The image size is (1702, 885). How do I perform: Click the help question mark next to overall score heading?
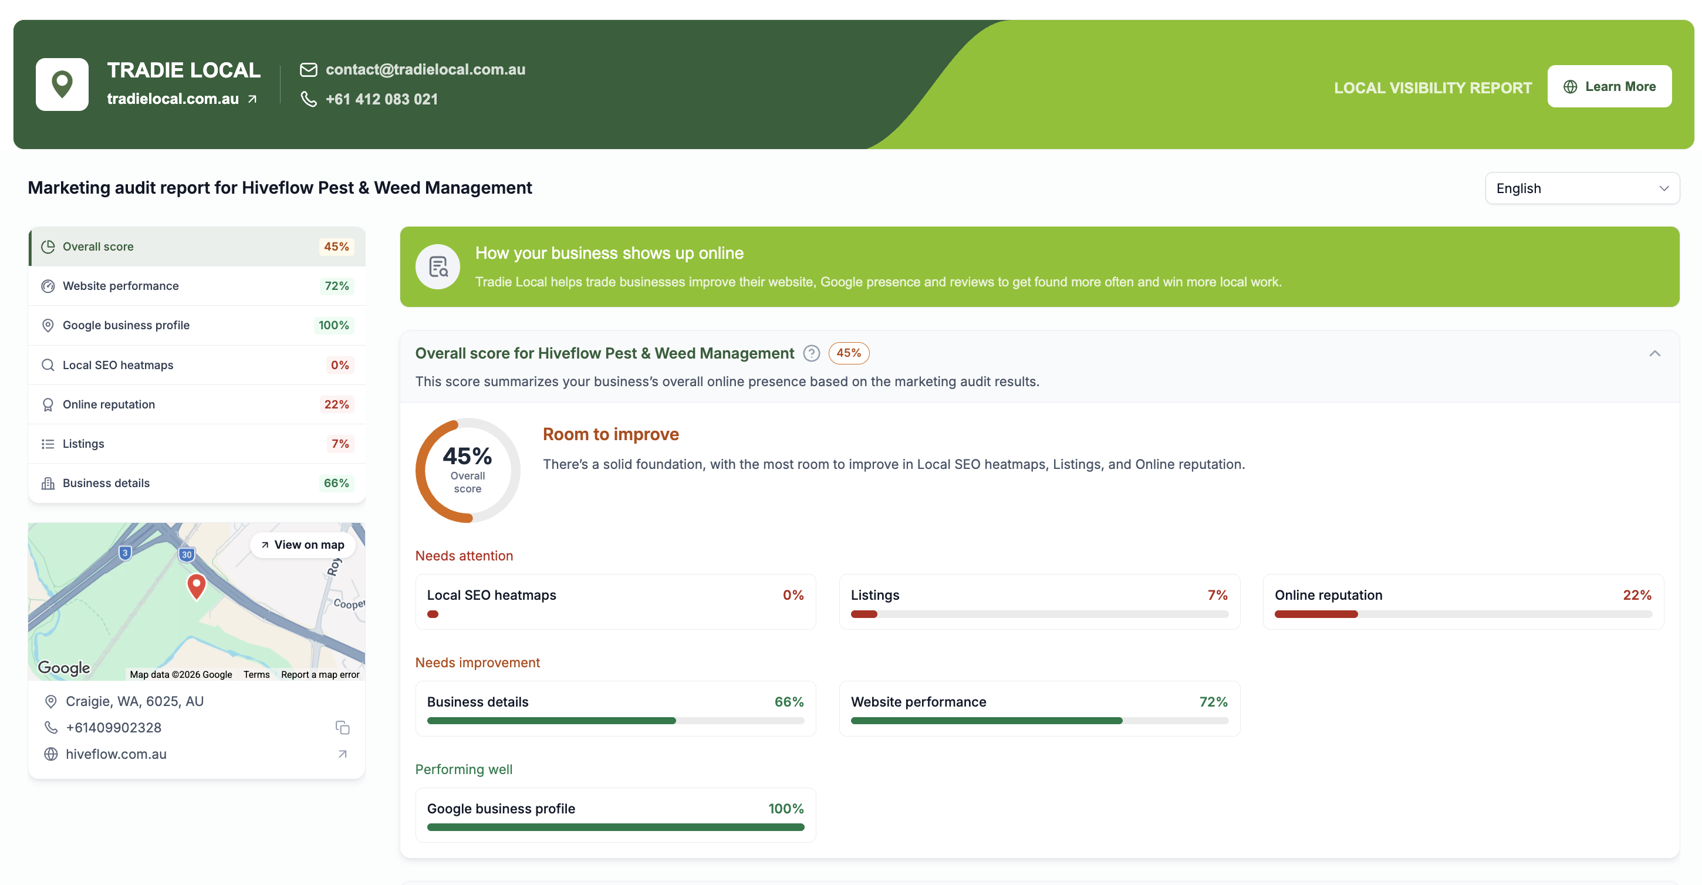click(811, 353)
